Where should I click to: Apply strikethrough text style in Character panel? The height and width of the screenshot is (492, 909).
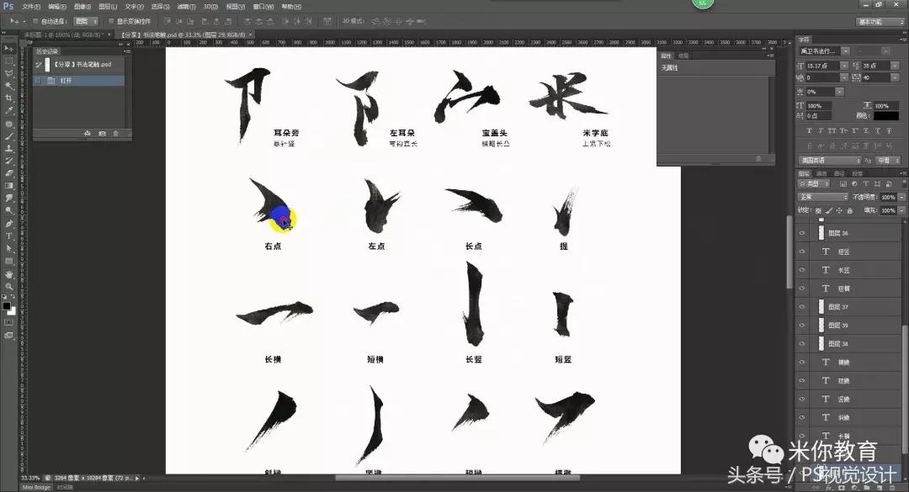click(890, 131)
